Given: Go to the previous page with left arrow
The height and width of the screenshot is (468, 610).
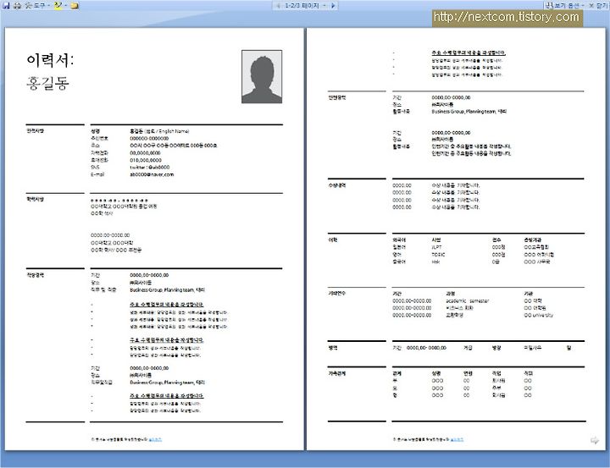Looking at the screenshot, I should coord(278,5).
